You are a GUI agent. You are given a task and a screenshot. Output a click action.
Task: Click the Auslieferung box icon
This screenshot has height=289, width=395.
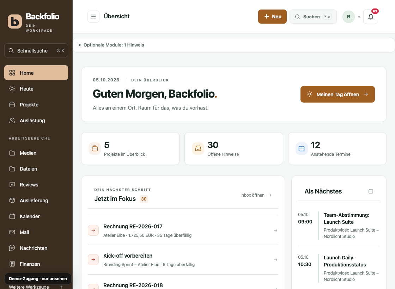click(12, 201)
